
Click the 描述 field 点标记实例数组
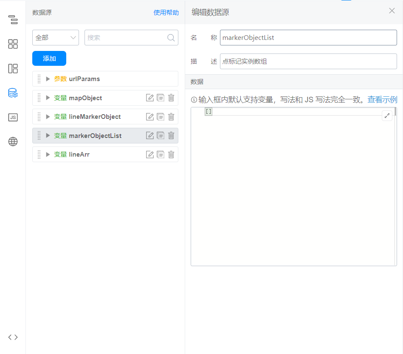[x=308, y=62]
